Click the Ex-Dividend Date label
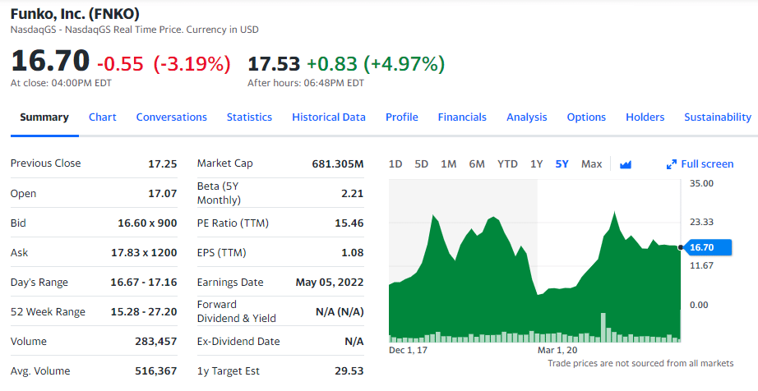The width and height of the screenshot is (758, 391). tap(238, 341)
